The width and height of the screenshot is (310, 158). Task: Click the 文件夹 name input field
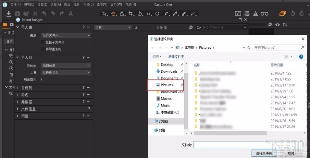click(247, 145)
